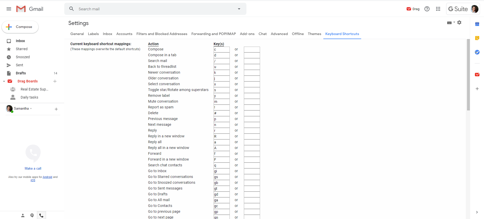Show search options dropdown arrow
The height and width of the screenshot is (219, 484).
[x=239, y=9]
